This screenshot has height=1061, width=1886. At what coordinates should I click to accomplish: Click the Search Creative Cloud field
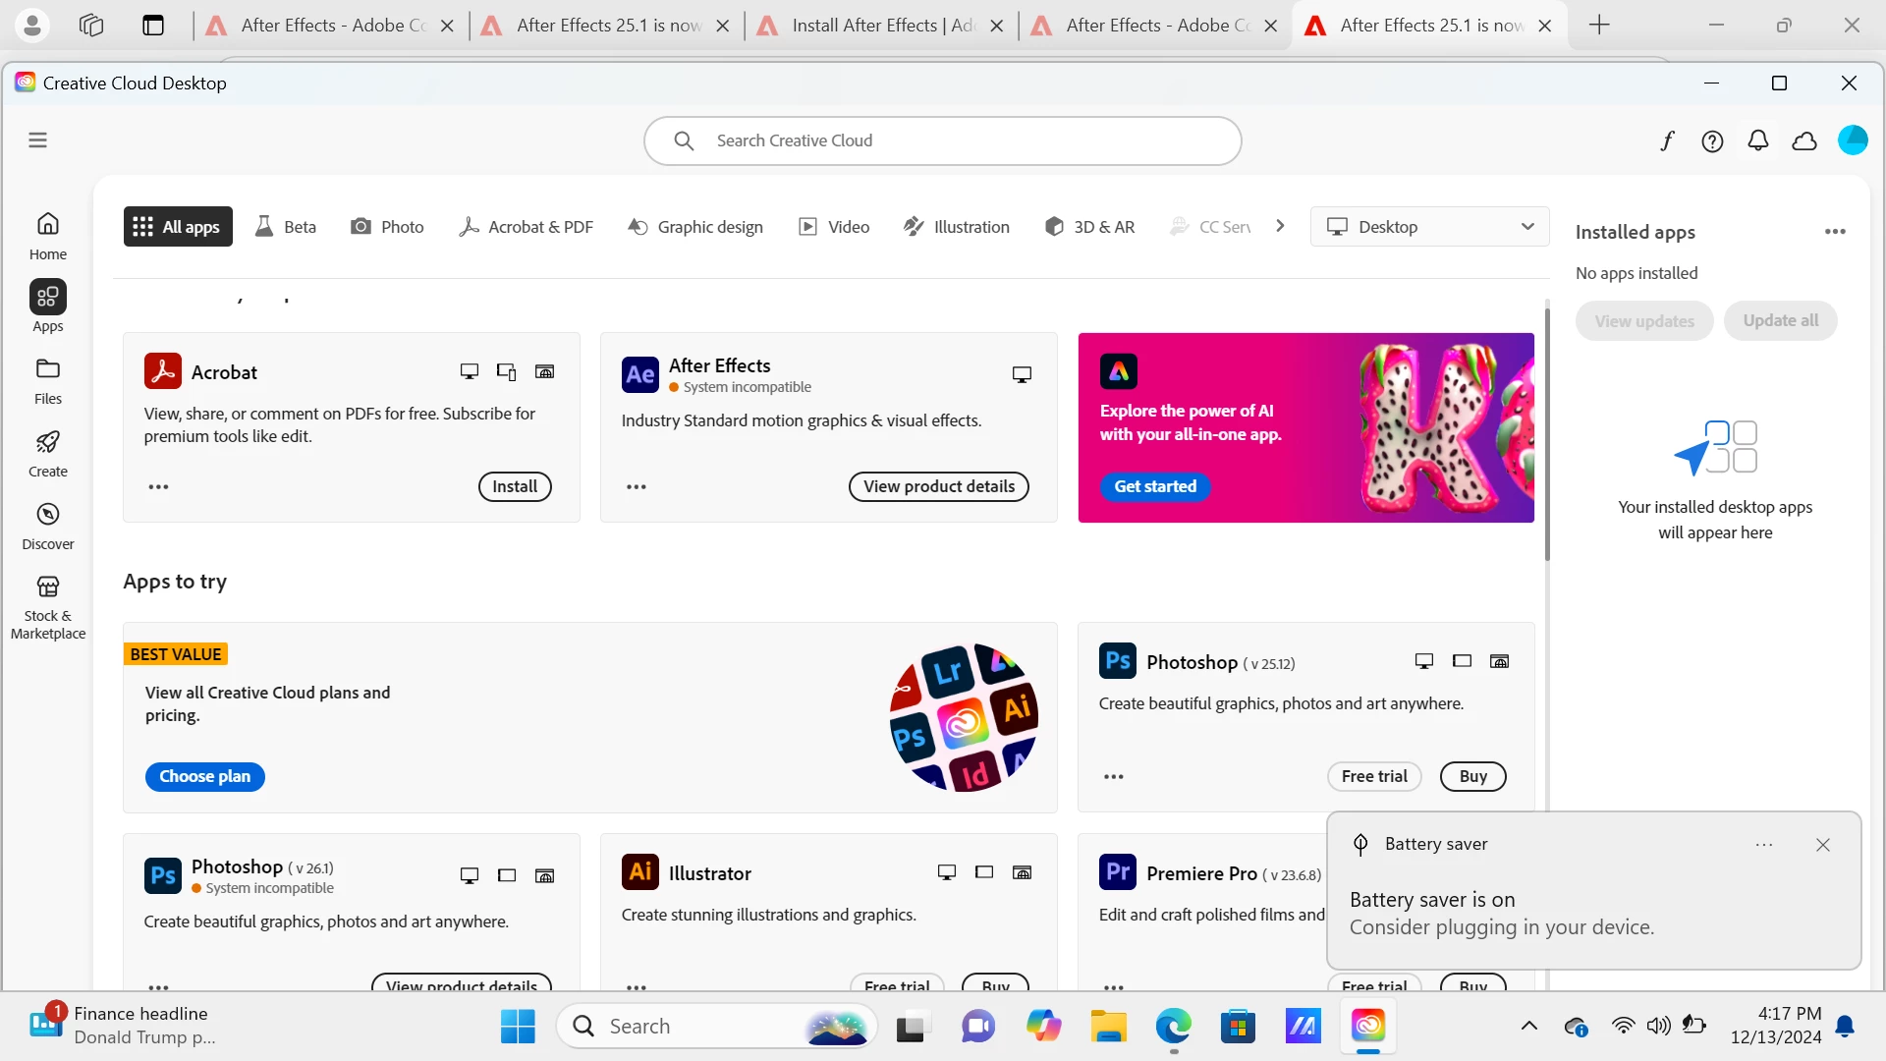[x=943, y=140]
